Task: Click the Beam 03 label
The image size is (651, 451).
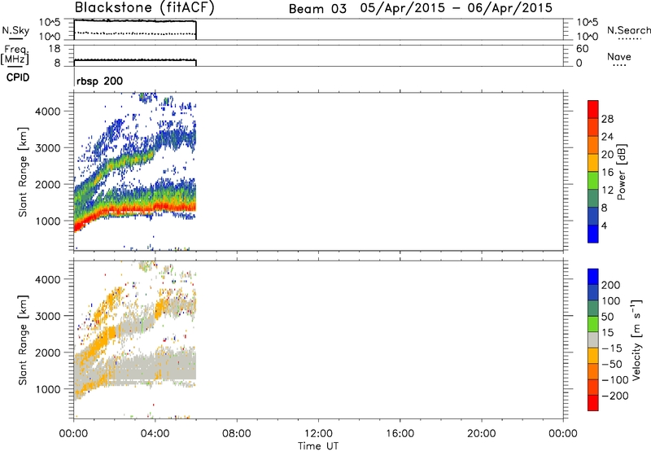Action: click(x=317, y=9)
